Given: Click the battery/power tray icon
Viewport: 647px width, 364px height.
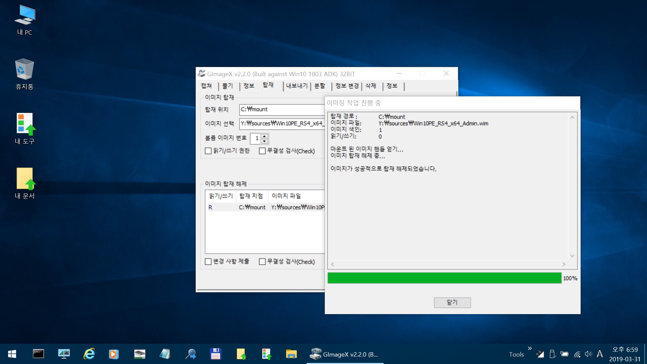Looking at the screenshot, I should 564,354.
